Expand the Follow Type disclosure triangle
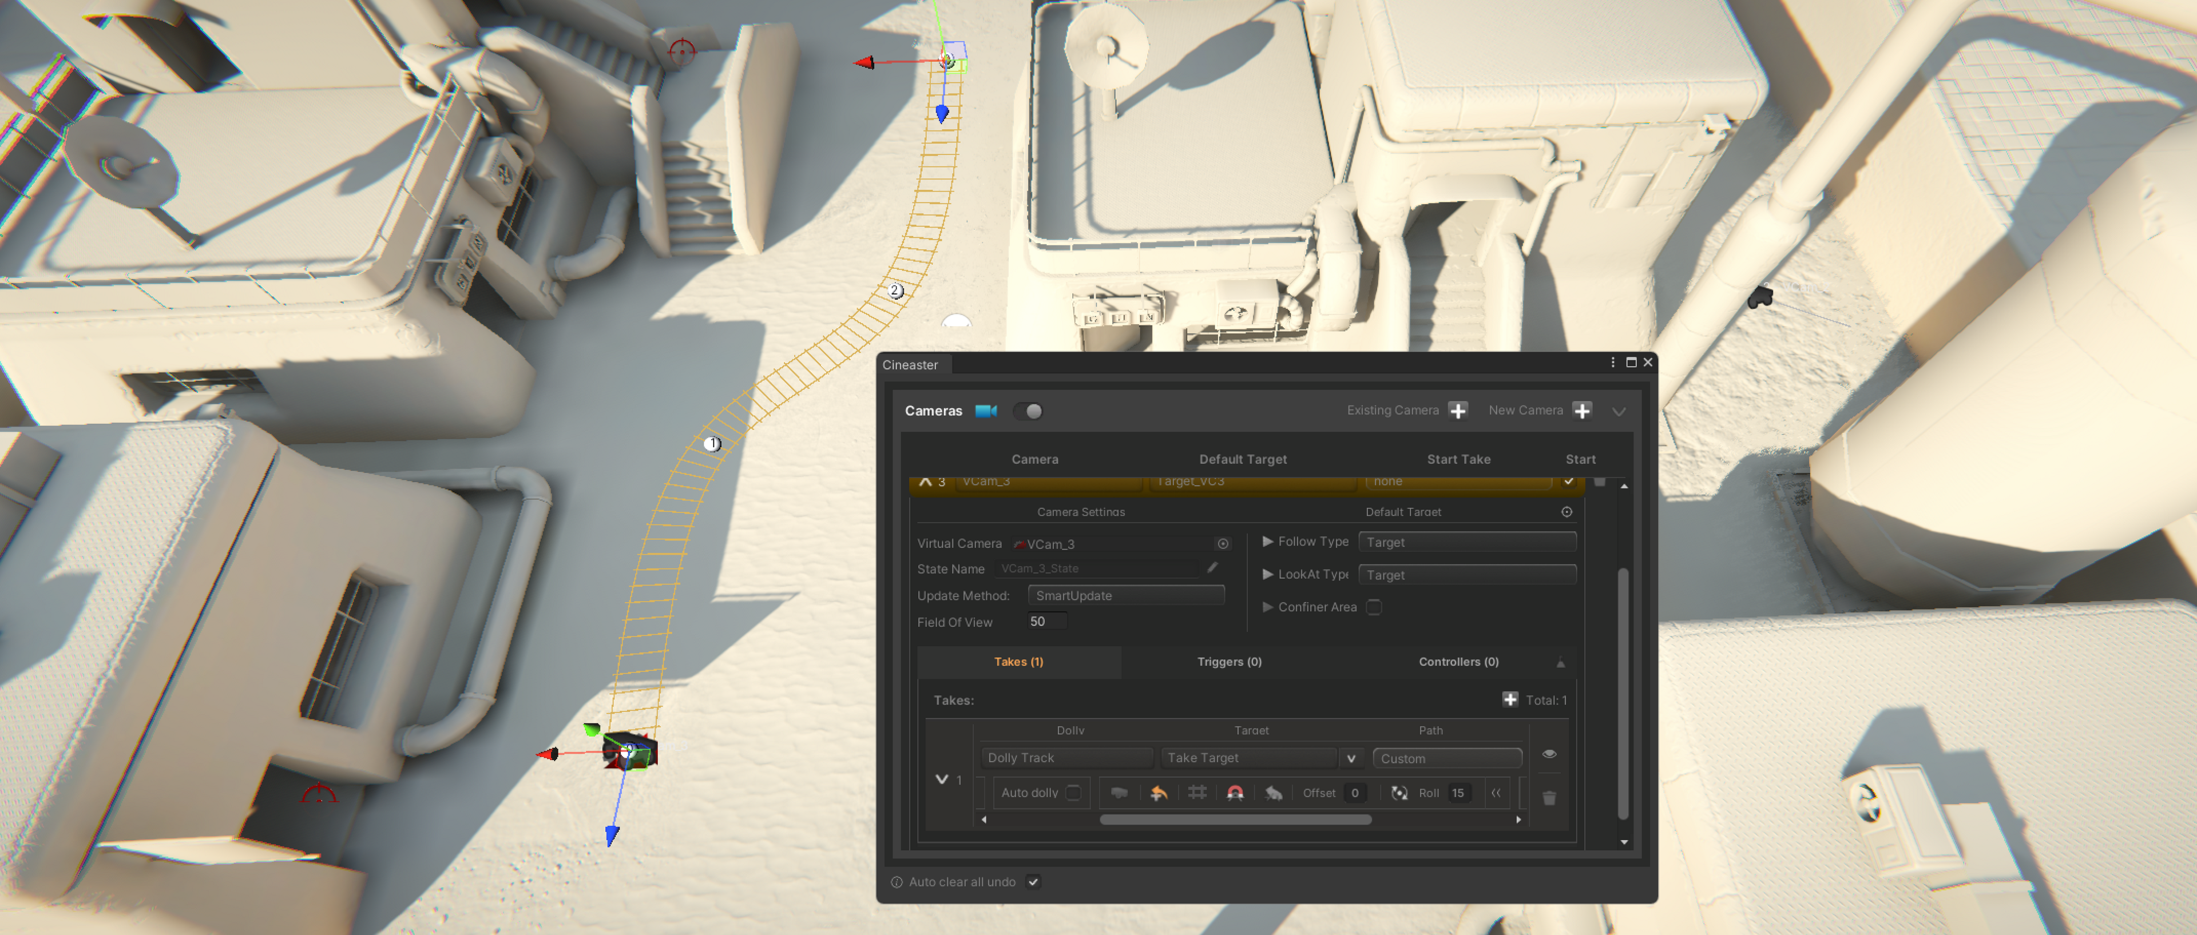Screen dimensions: 2197x935 tap(1267, 541)
